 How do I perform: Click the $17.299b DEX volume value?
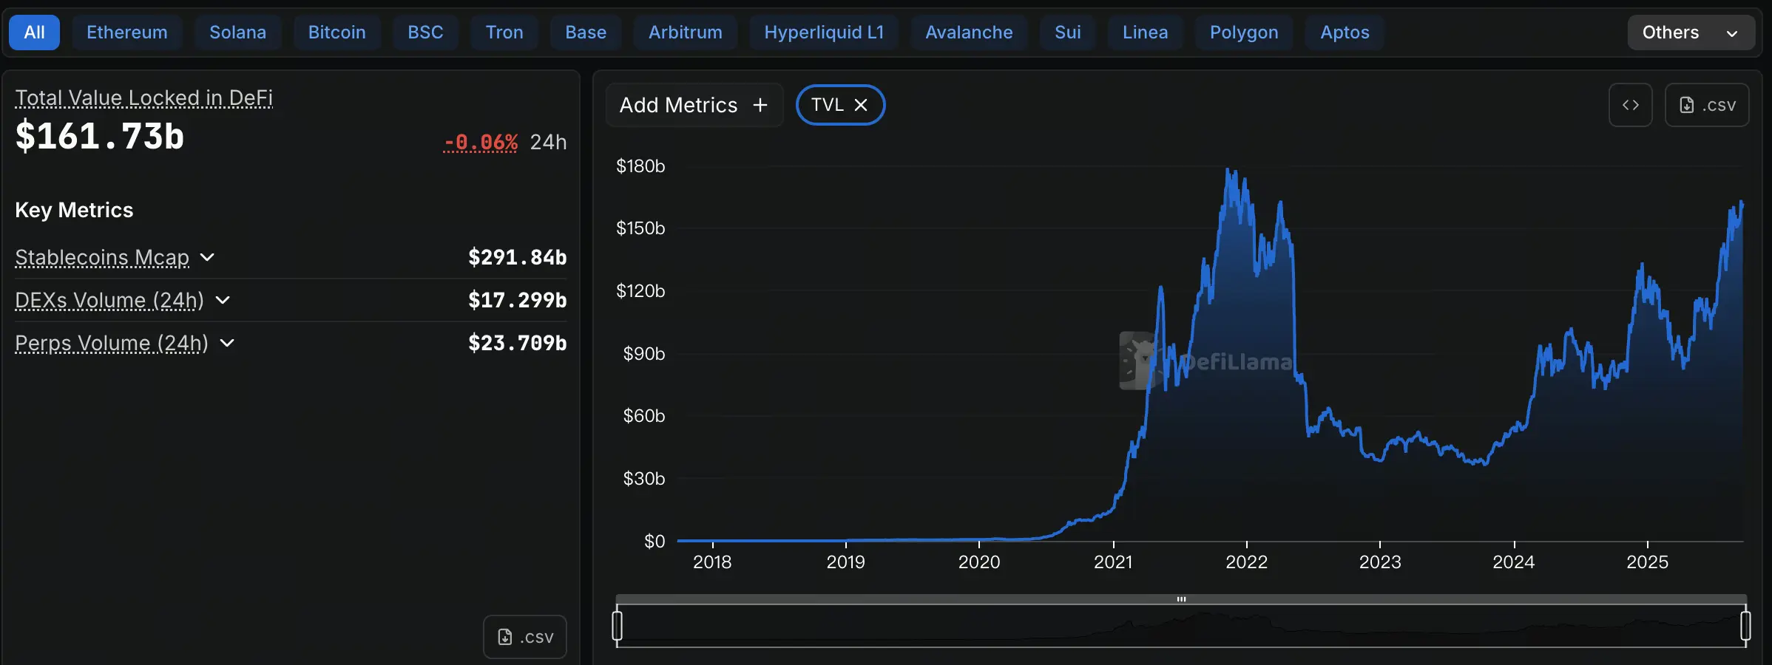click(x=518, y=300)
